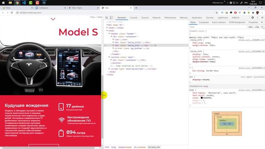Select the Code injected by live-server comment
Screen dimensions: 265x149
131,66
